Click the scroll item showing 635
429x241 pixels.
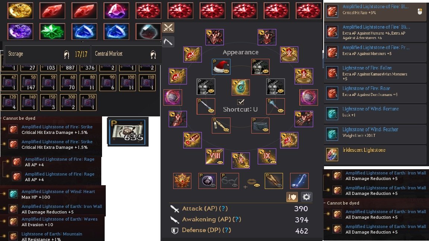click(128, 132)
